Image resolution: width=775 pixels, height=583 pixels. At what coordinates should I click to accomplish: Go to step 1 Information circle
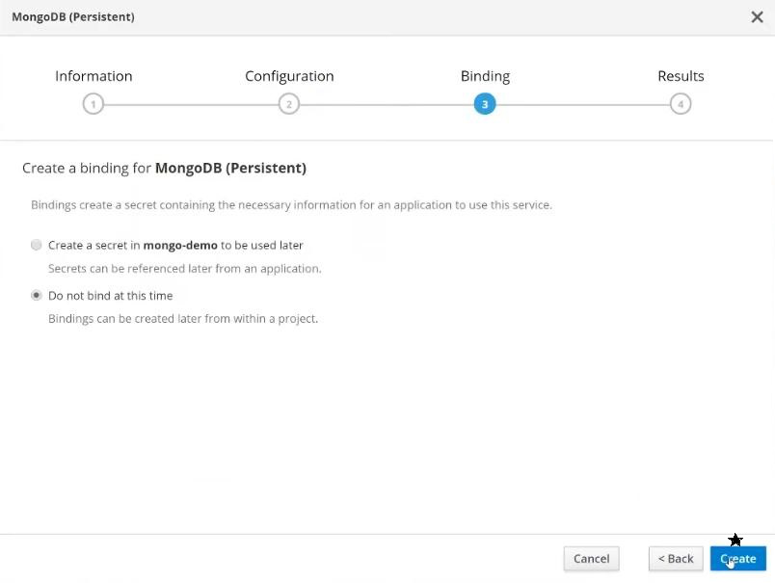coord(94,104)
